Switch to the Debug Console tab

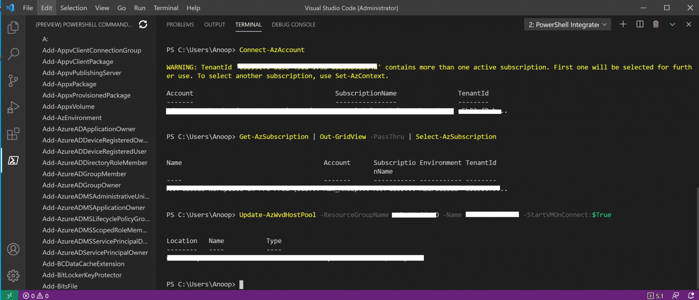pyautogui.click(x=294, y=25)
